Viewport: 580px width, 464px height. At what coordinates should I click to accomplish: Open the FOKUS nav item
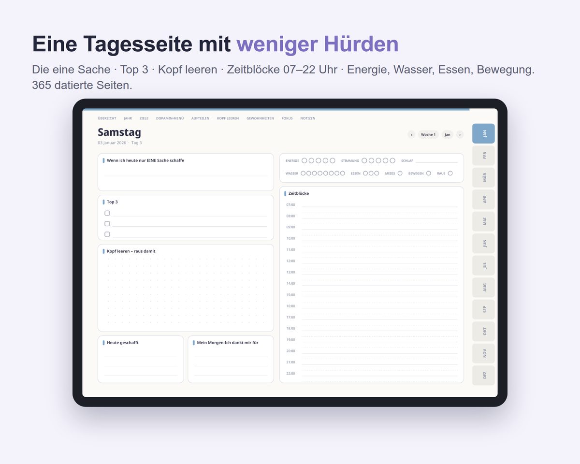[287, 118]
